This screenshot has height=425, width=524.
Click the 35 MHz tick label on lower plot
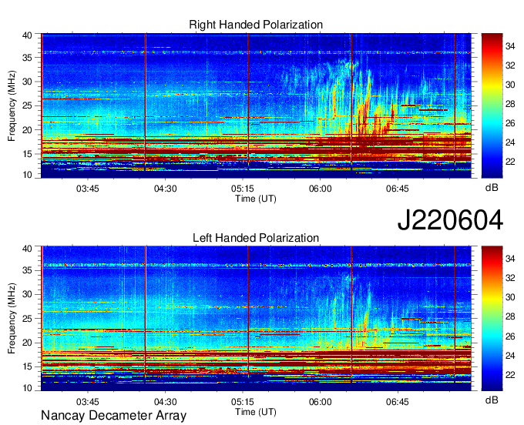click(x=27, y=270)
